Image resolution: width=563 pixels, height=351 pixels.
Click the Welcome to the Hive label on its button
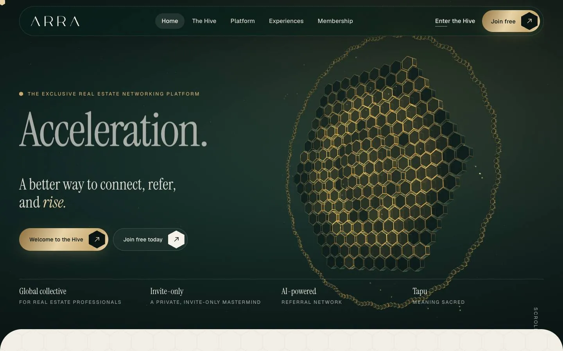(56, 239)
